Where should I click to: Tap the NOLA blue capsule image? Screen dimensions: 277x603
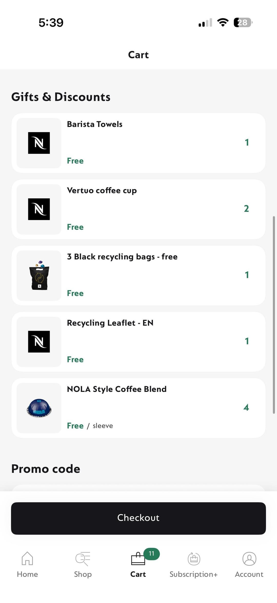[39, 408]
